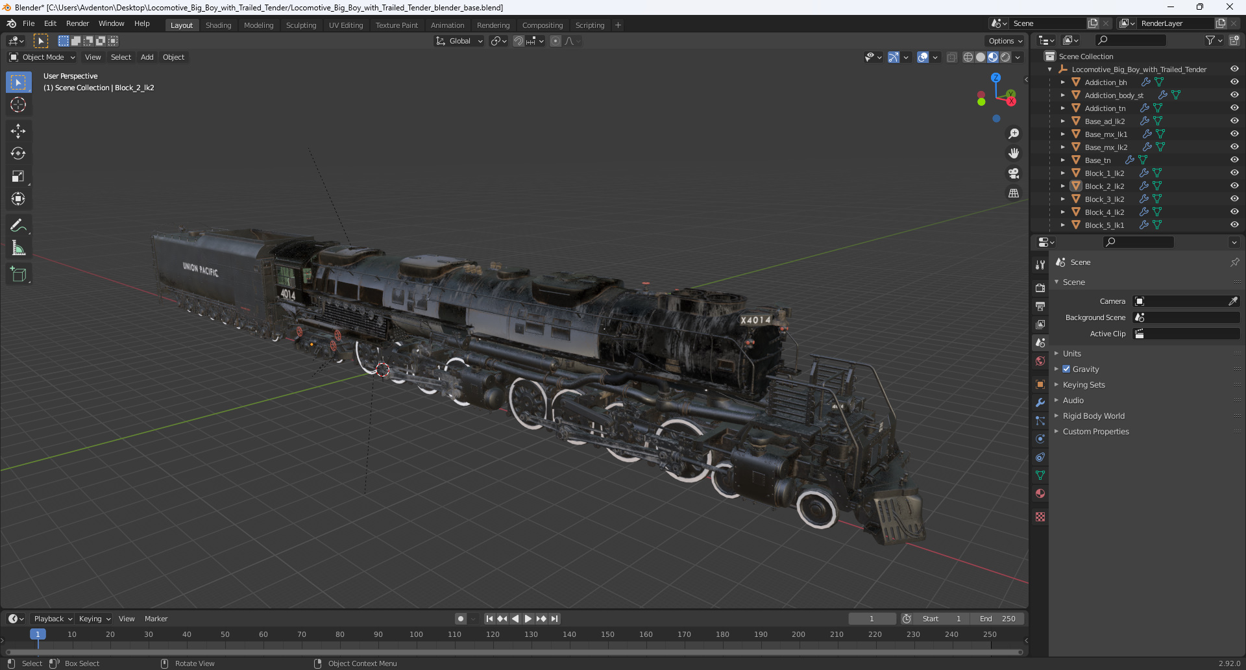The image size is (1246, 670).
Task: Switch to wireframe viewport shading
Action: 968,57
